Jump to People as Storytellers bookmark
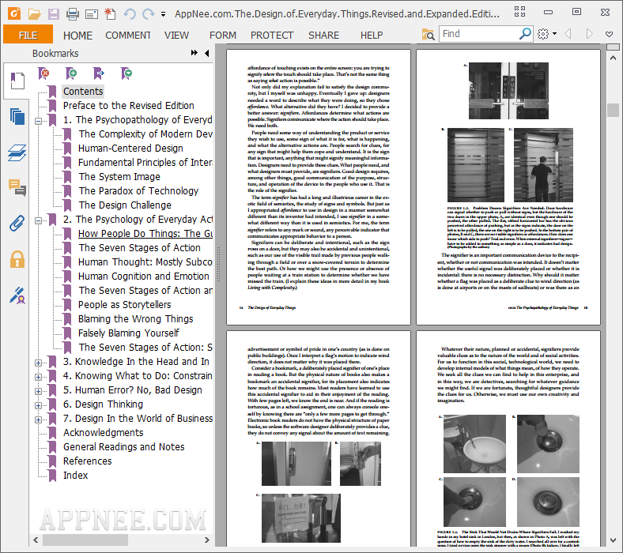Image resolution: width=623 pixels, height=553 pixels. click(x=124, y=304)
